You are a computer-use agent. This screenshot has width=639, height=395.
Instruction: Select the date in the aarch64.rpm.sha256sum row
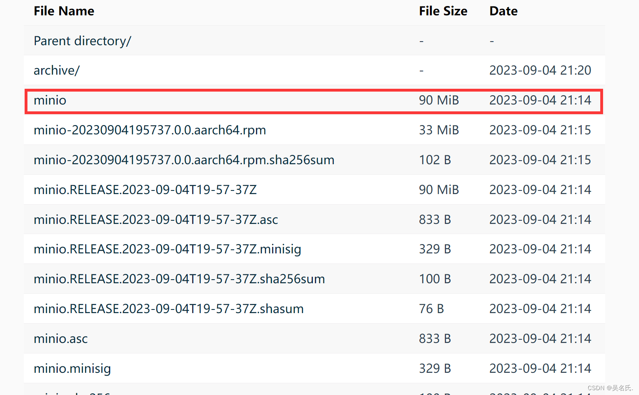[x=540, y=160]
